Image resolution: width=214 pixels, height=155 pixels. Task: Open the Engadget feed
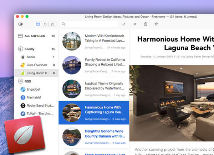(37, 89)
